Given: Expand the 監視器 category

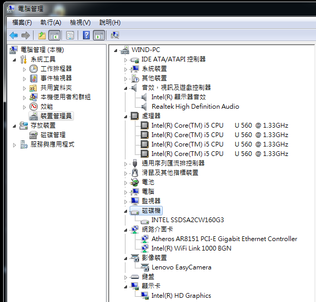Looking at the screenshot, I should (125, 202).
